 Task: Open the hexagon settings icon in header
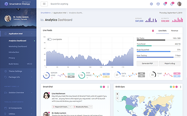(x=151, y=4)
